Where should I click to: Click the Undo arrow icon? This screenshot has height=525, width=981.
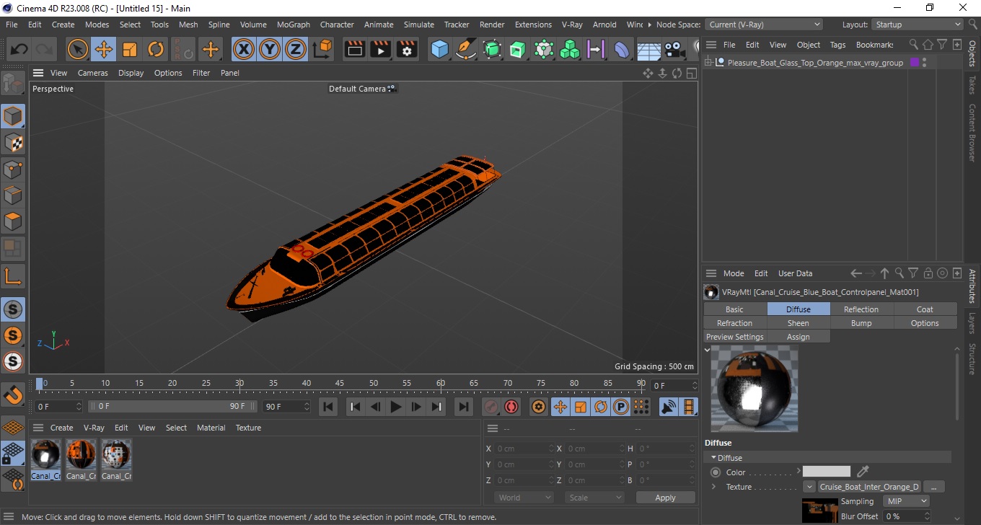[x=19, y=50]
